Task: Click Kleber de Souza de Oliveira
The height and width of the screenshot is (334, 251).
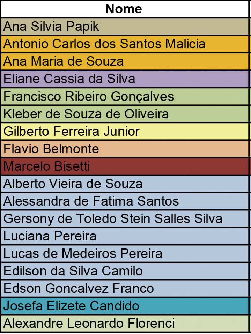Action: click(x=86, y=114)
